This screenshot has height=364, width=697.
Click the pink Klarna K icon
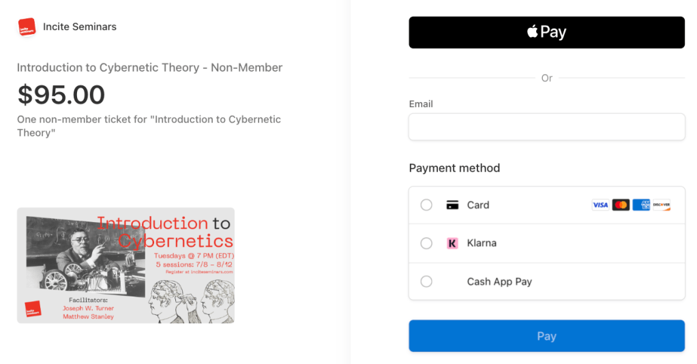(452, 243)
